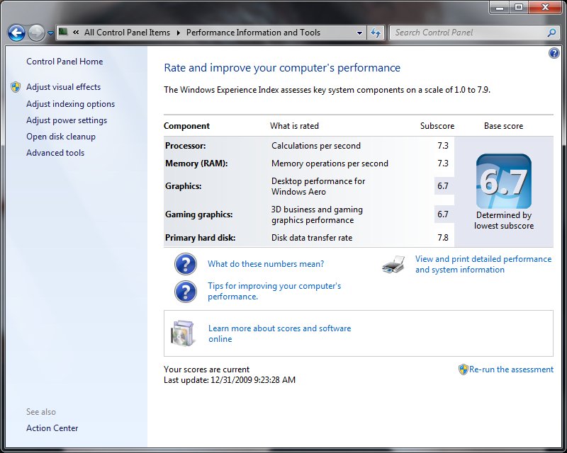
Task: Open the address bar history dropdown
Action: 359,33
